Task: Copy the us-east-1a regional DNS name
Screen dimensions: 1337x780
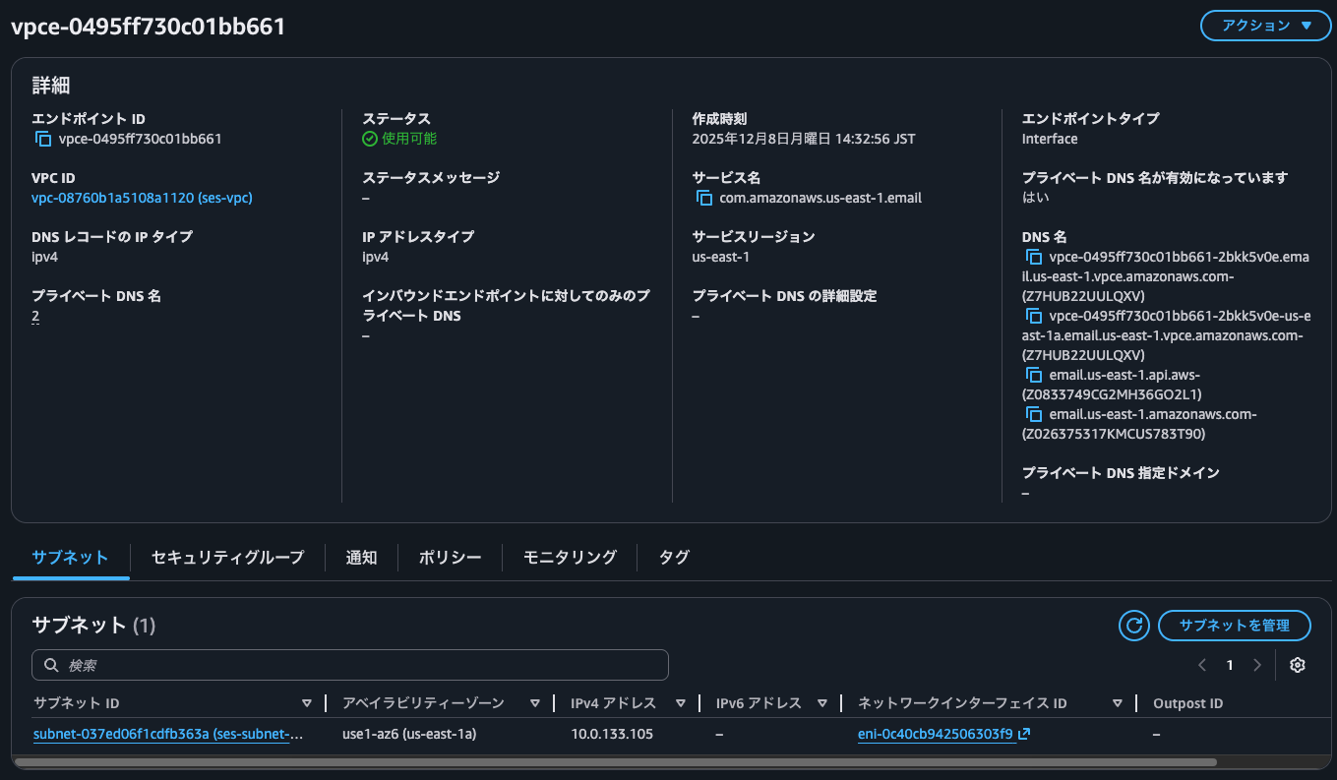Action: (1033, 316)
